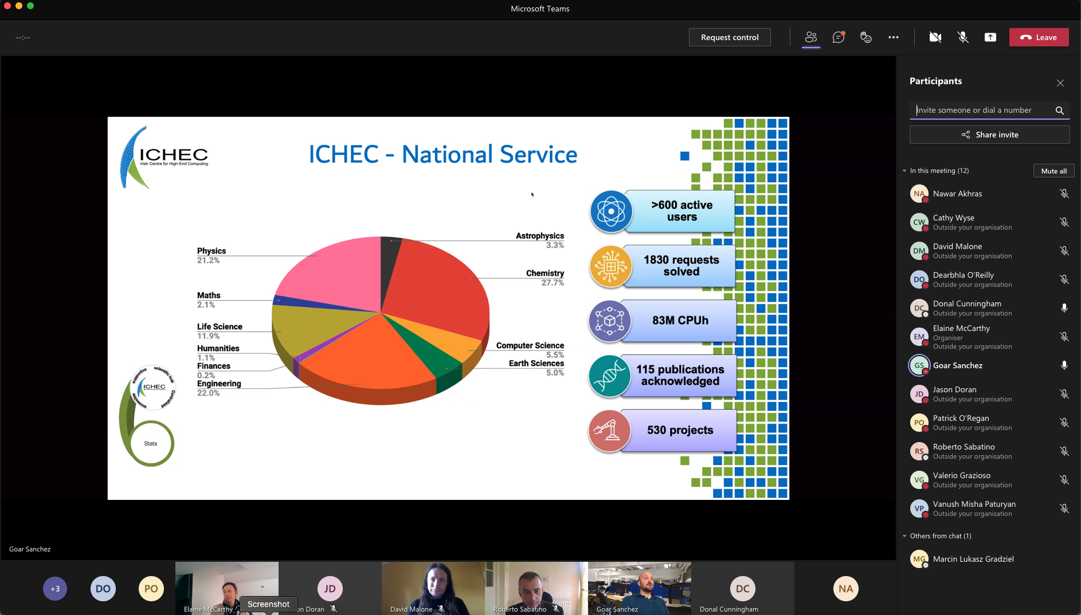The width and height of the screenshot is (1081, 615).
Task: Click the '1830 requests solved' slide card
Action: tap(663, 266)
